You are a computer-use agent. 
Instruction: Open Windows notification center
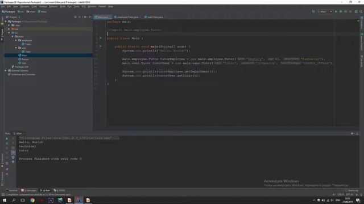358,200
